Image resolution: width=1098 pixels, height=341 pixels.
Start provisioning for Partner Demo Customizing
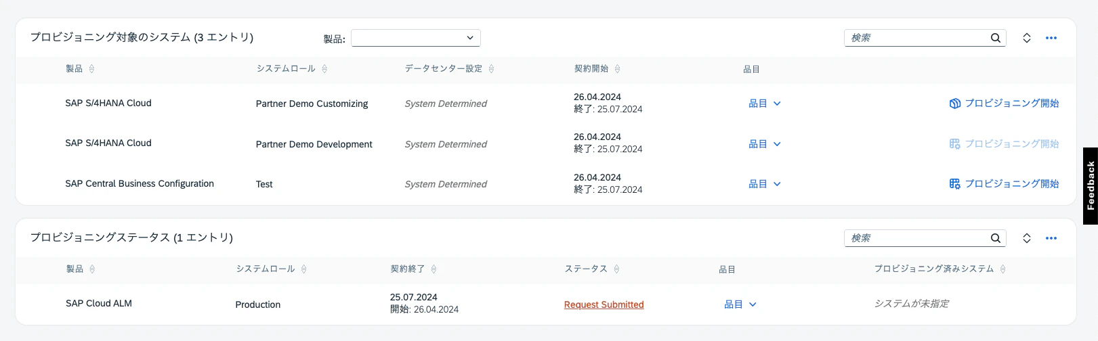[x=1004, y=104]
